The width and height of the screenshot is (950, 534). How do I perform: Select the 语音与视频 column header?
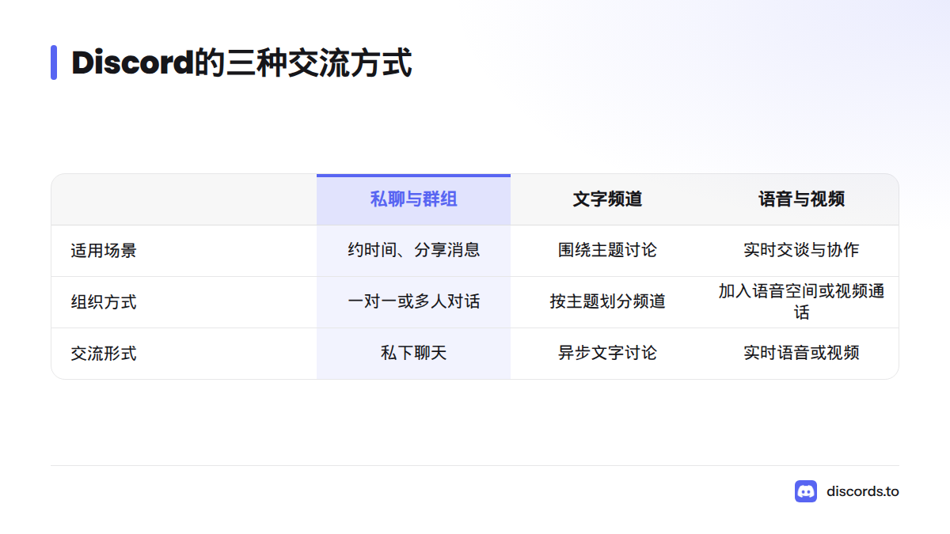801,199
